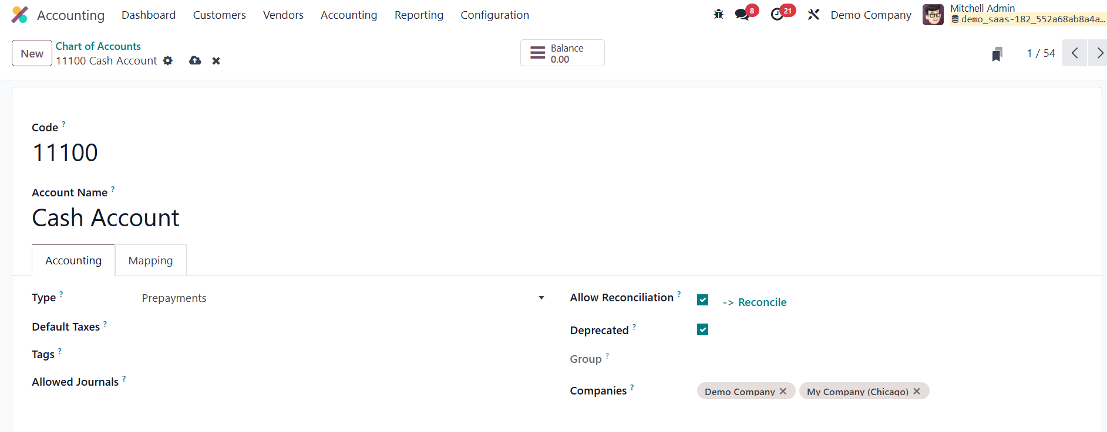This screenshot has height=432, width=1107.
Task: Expand the Type dropdown arrow
Action: pyautogui.click(x=541, y=298)
